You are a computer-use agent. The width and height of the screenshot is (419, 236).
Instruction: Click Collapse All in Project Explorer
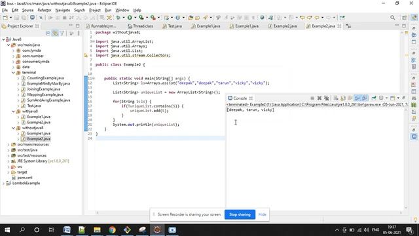coord(48,33)
